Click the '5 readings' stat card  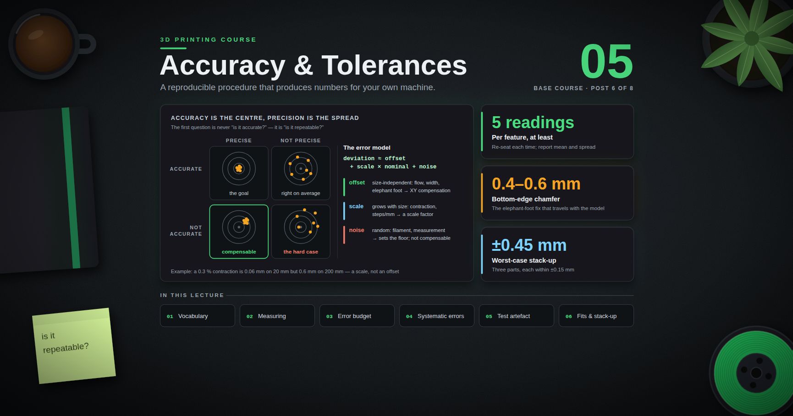[557, 132]
